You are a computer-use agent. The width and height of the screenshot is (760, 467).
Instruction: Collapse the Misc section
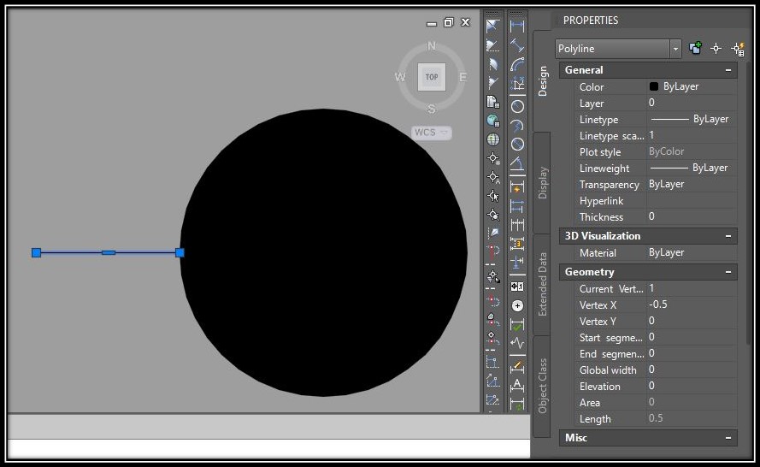(728, 438)
